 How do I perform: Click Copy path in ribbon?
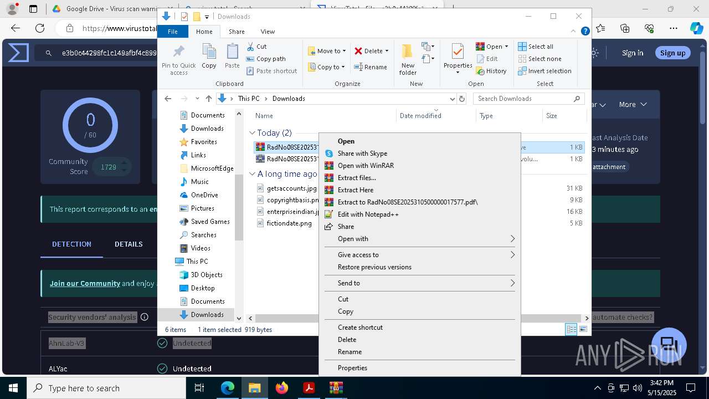click(x=266, y=59)
